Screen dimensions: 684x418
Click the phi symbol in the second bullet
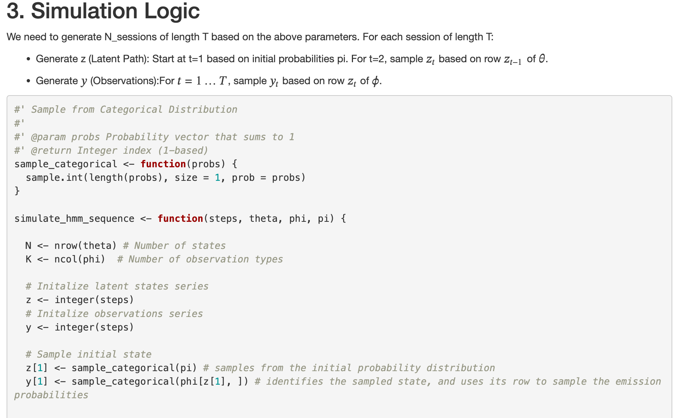coord(375,81)
